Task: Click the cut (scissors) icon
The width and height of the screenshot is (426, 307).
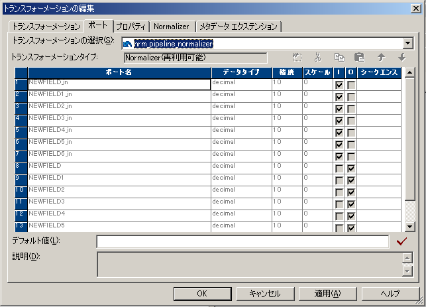Action: click(318, 58)
